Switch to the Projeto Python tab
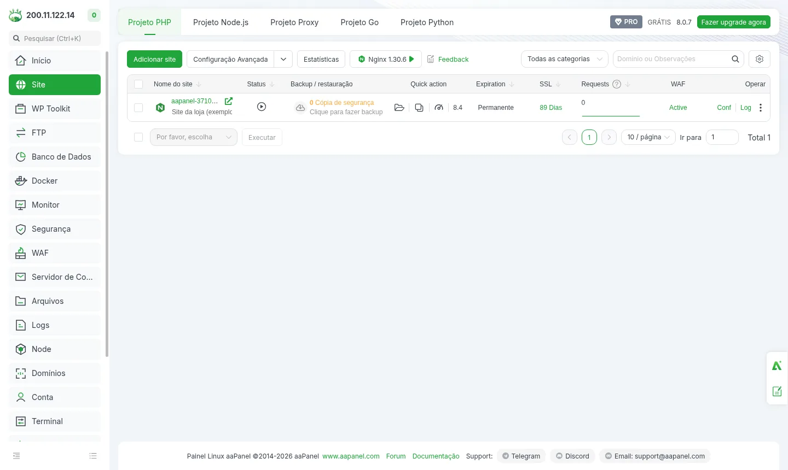This screenshot has height=470, width=788. pyautogui.click(x=427, y=22)
